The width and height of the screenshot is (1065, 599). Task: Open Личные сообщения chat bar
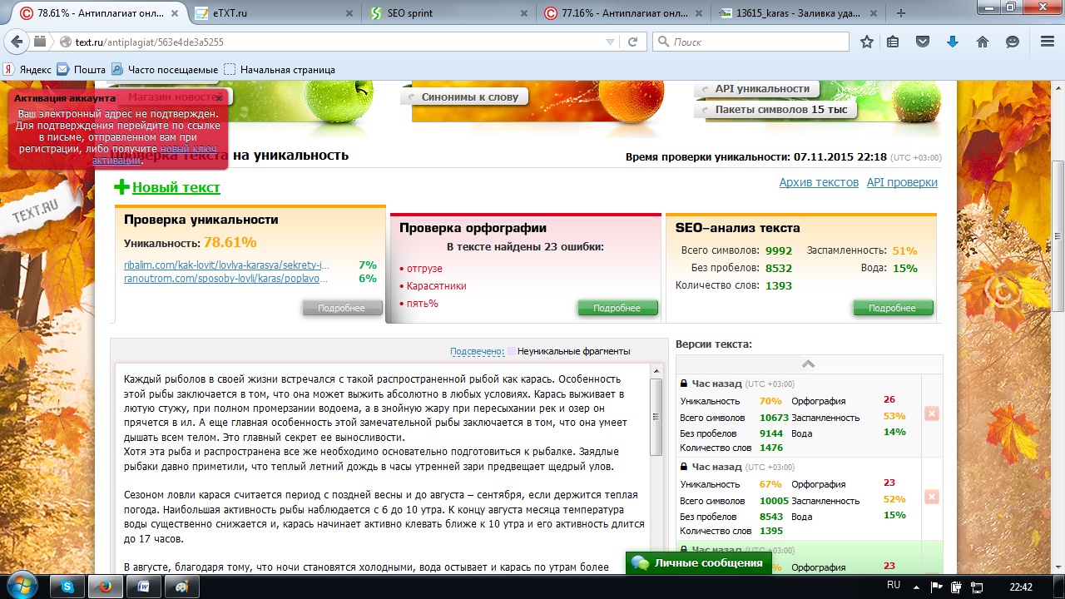tap(697, 563)
